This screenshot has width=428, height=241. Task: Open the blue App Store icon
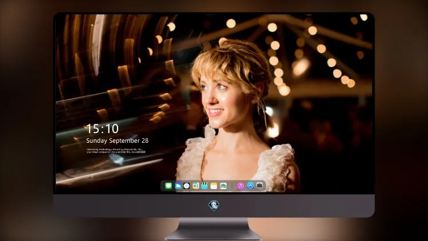tap(251, 186)
